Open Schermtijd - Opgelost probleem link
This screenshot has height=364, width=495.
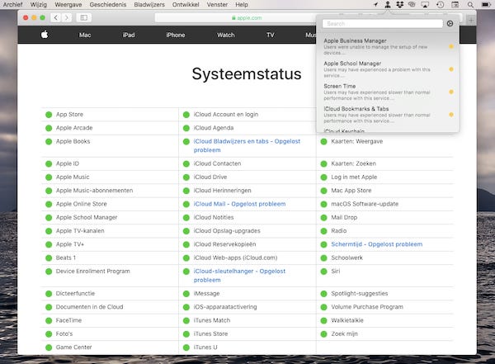tap(377, 244)
